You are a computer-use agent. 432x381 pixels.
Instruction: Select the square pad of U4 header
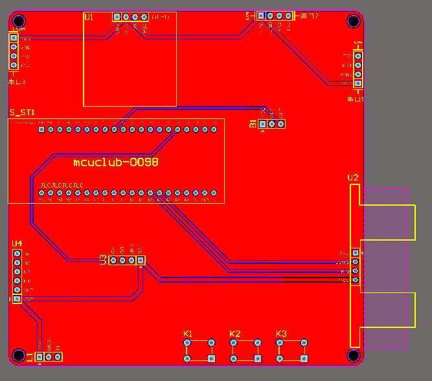click(17, 299)
